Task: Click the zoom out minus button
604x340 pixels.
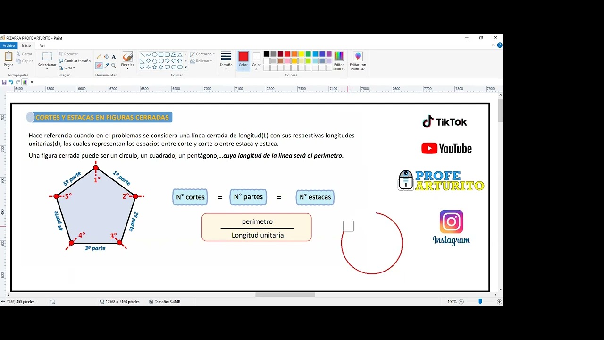Action: (x=461, y=302)
